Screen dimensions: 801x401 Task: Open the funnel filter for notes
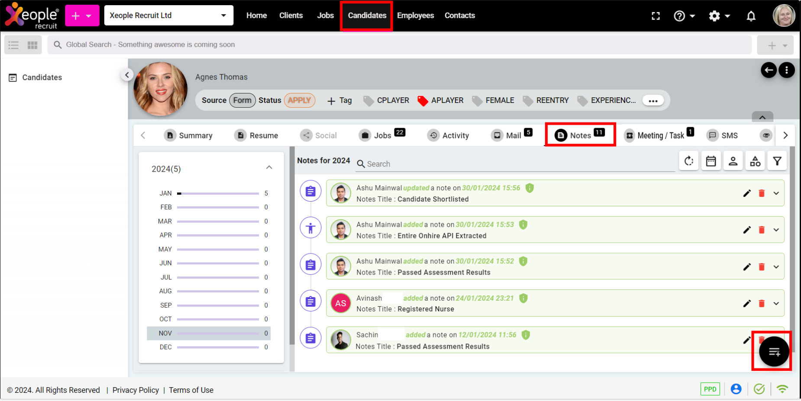(777, 161)
